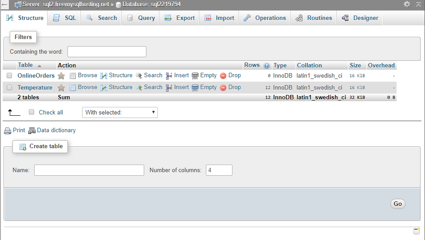Go to the Query tab
Image resolution: width=425 pixels, height=240 pixels.
(141, 18)
